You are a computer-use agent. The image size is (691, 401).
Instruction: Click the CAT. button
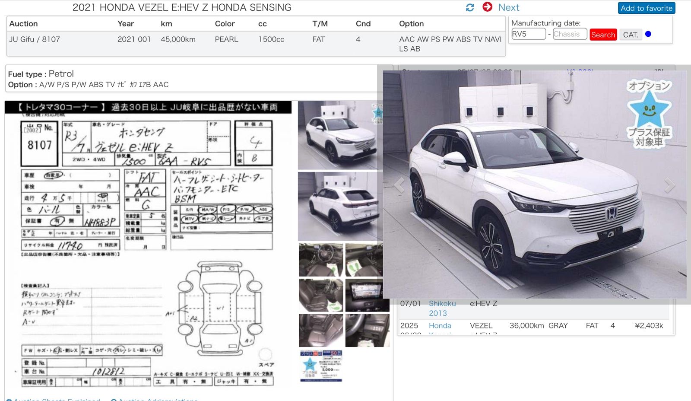click(x=630, y=35)
